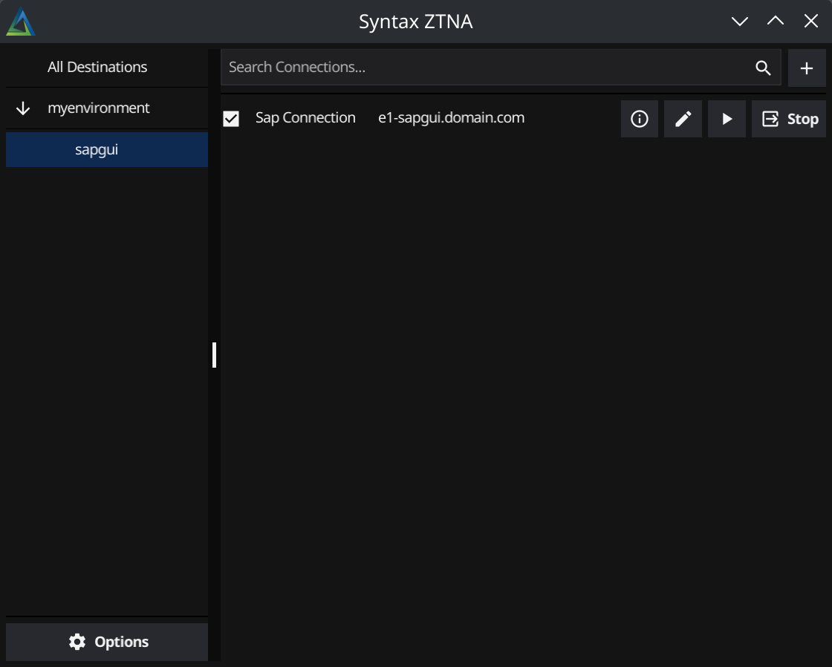Click the plus icon to add a connection
The width and height of the screenshot is (832, 667).
pyautogui.click(x=807, y=67)
